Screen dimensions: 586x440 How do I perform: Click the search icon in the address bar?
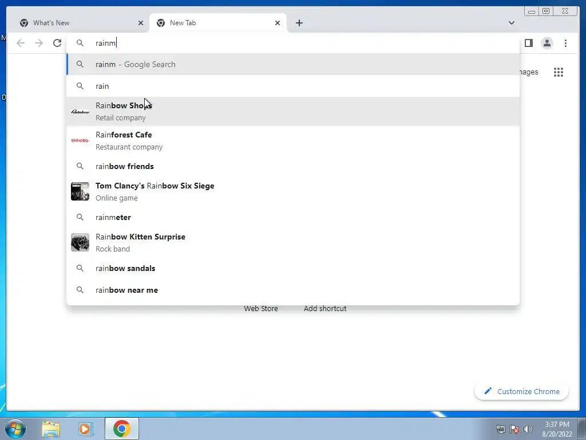pyautogui.click(x=80, y=43)
